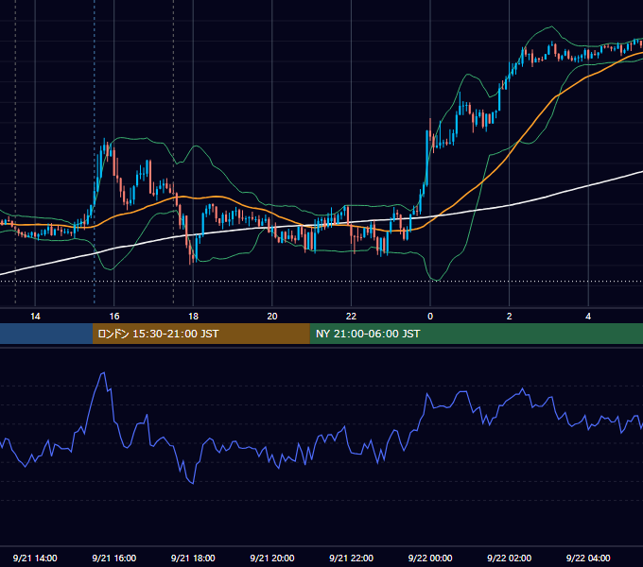Click the 4 hour label on upper axis
Viewport: 643px width, 567px height.
[588, 317]
